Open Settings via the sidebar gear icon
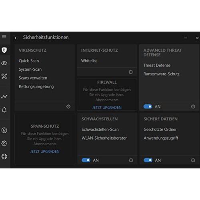The image size is (200, 200). coord(4,143)
